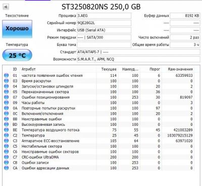202x186 pixels.
Task: Select the blue orb beside Нестабильные сектора
Action: [6, 146]
